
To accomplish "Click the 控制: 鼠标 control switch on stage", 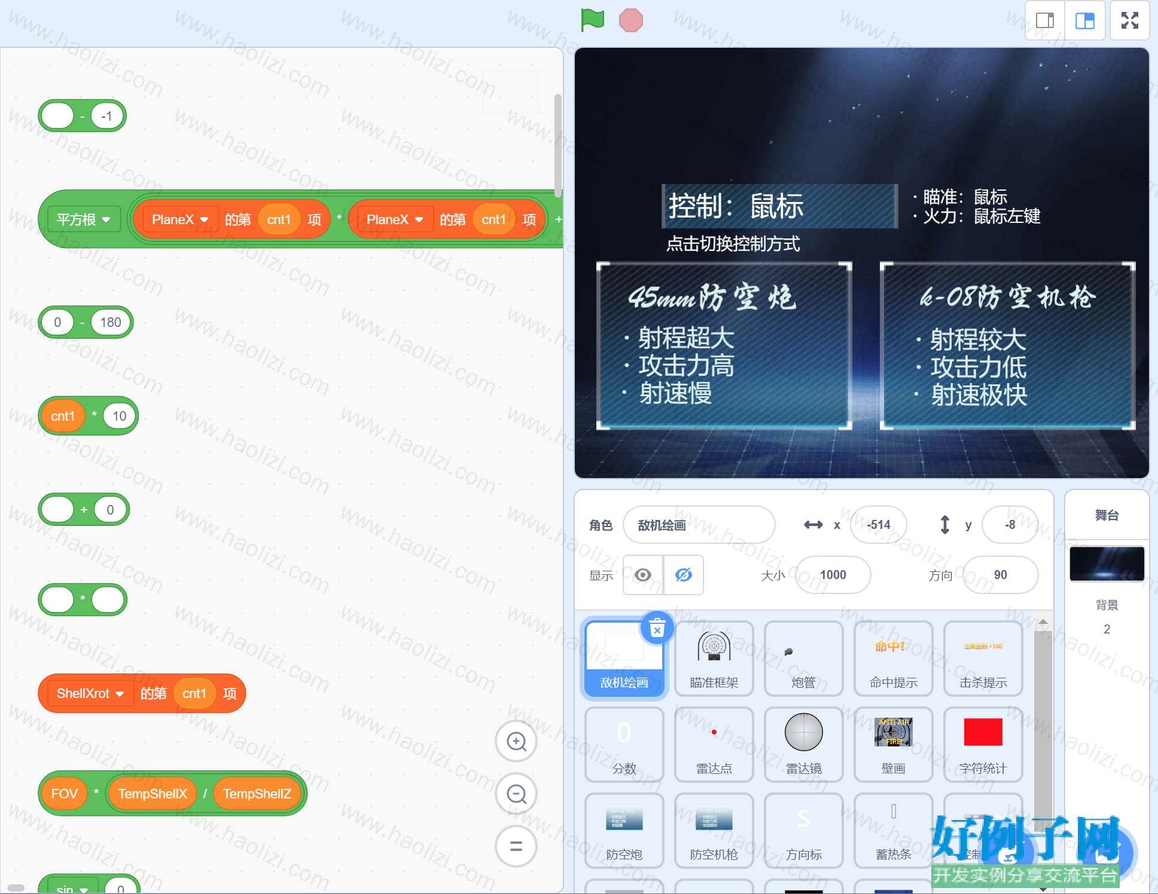I will [x=779, y=206].
